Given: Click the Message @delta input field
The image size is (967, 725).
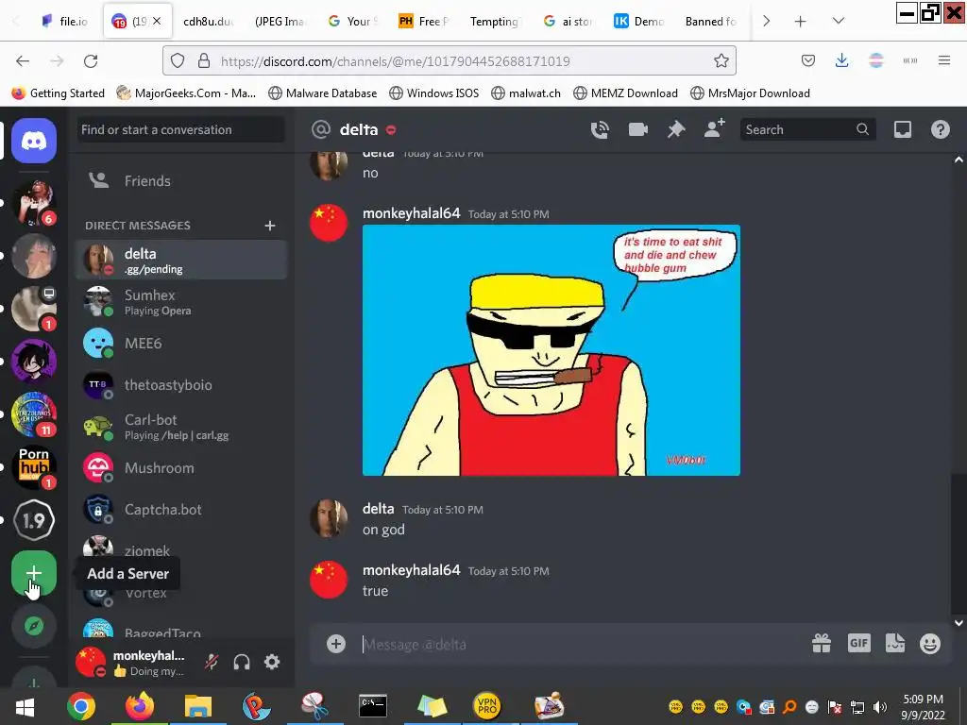Looking at the screenshot, I should coord(580,644).
